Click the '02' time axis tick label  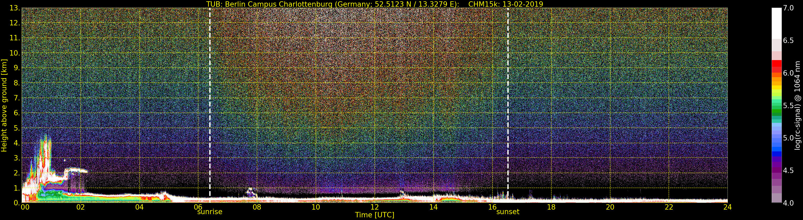(81, 207)
